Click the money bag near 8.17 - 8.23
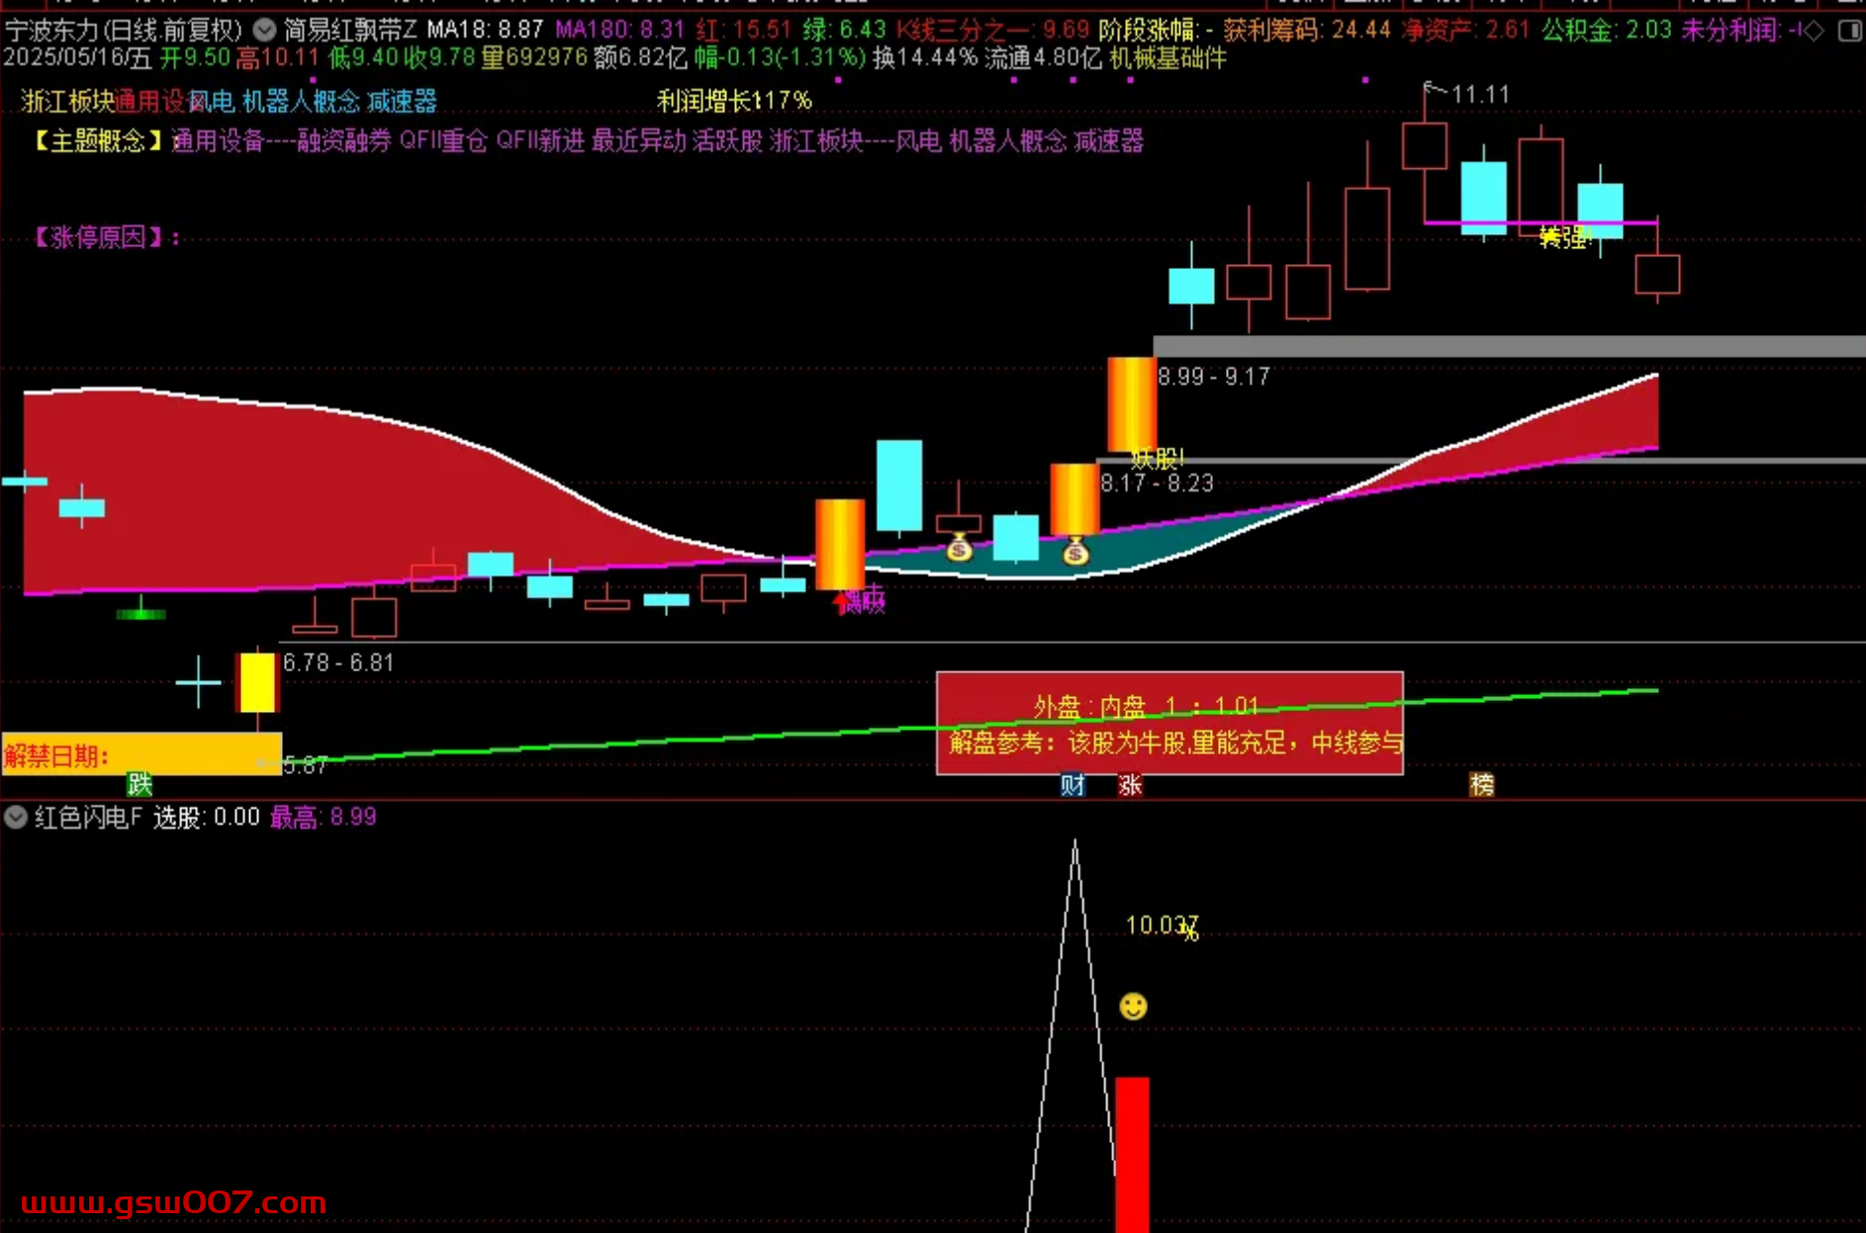 (1075, 552)
